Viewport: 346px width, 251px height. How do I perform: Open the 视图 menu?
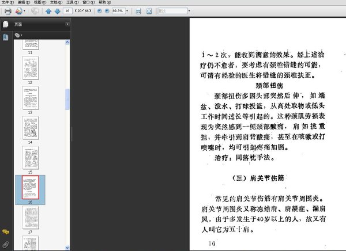point(40,2)
